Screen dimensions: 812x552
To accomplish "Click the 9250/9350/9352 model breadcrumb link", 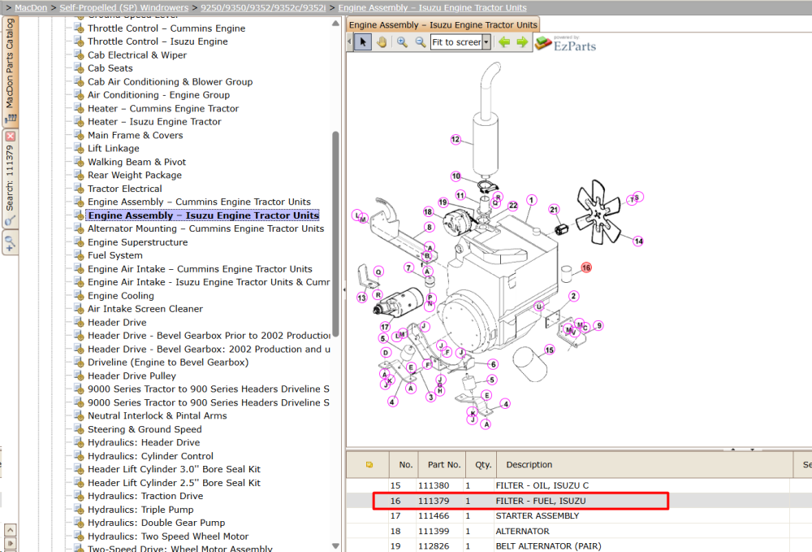I will [263, 8].
